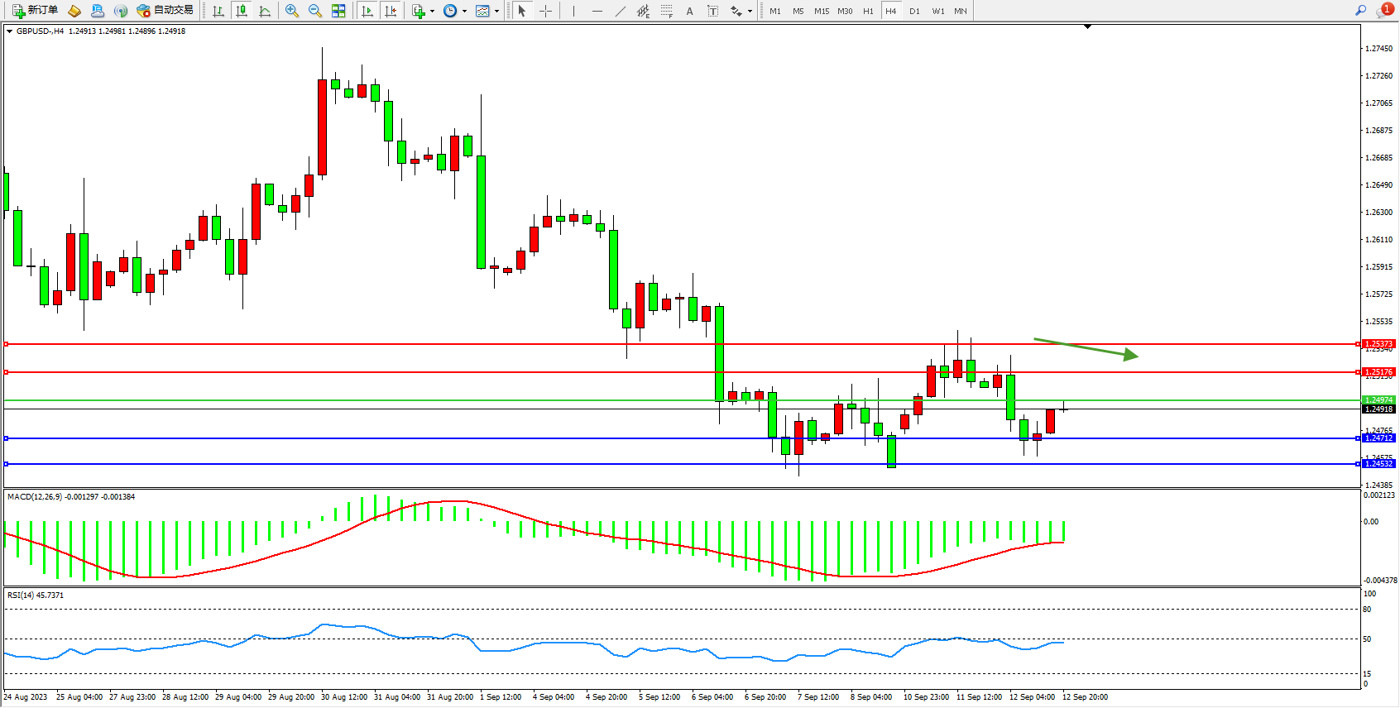Select the horizontal line drawing tool
This screenshot has width=1400, height=708.
click(597, 11)
